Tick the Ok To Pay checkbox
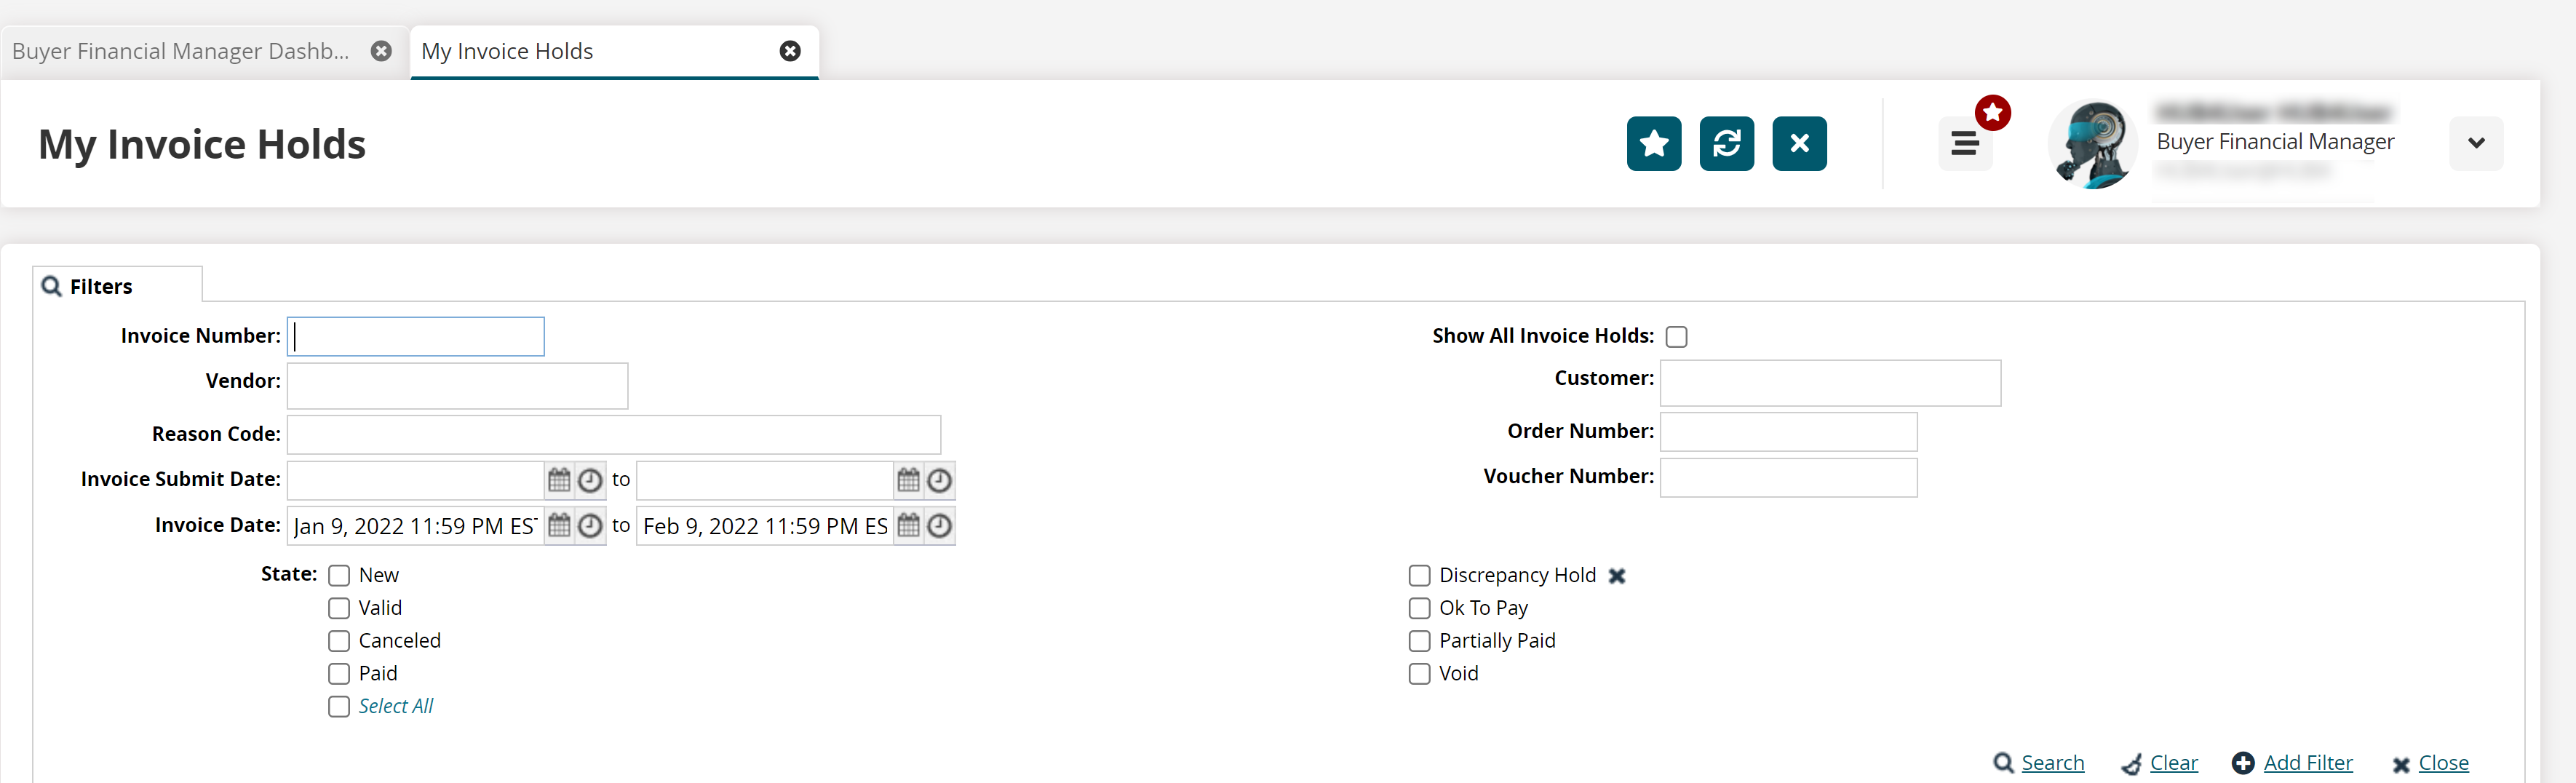Viewport: 2576px width, 783px height. click(1419, 608)
